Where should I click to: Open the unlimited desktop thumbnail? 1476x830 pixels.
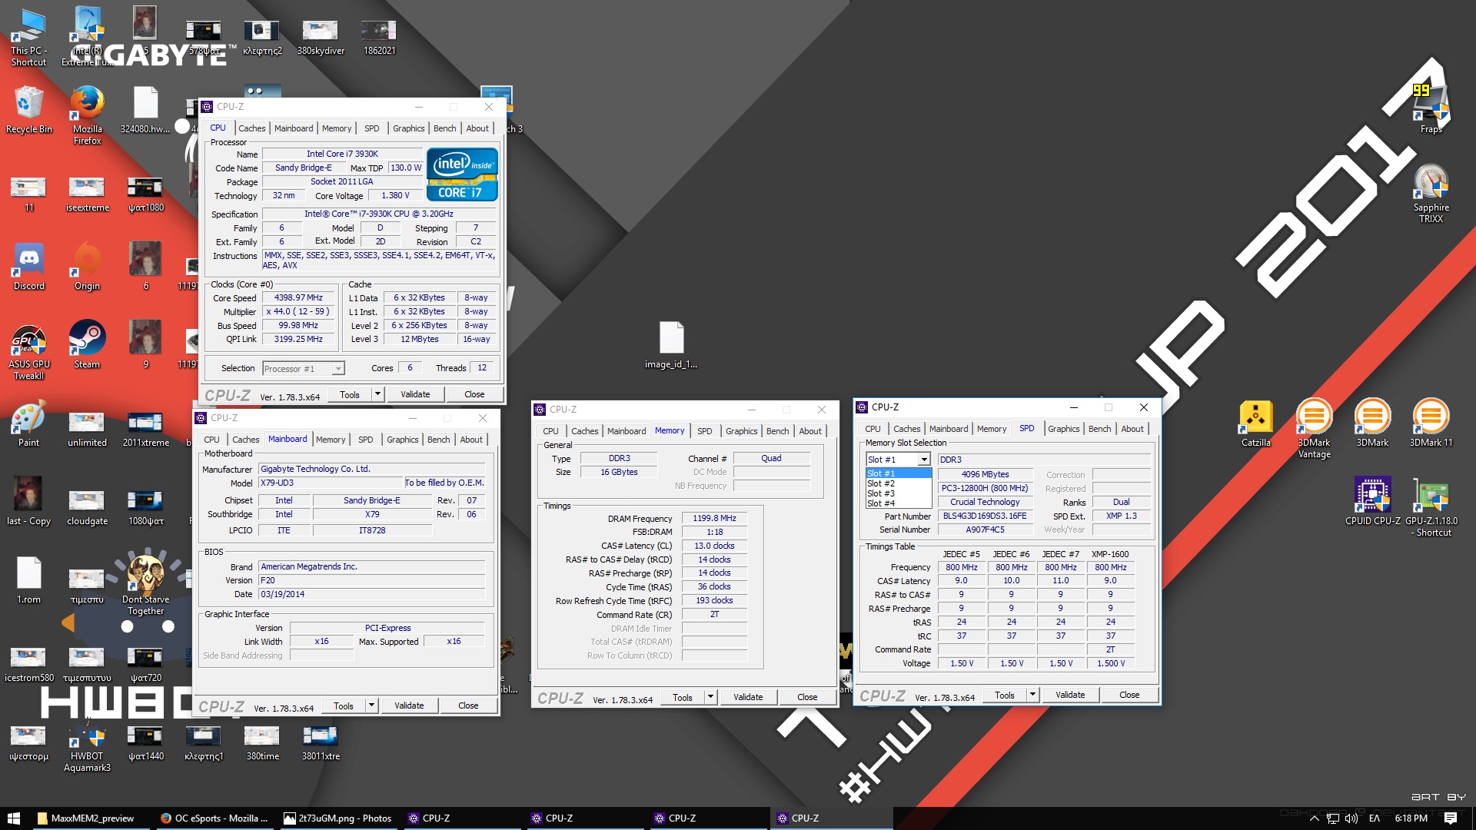[x=87, y=429]
